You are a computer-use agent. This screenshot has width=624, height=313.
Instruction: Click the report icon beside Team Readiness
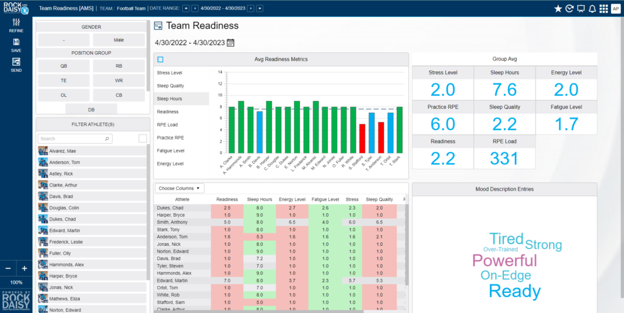[158, 26]
